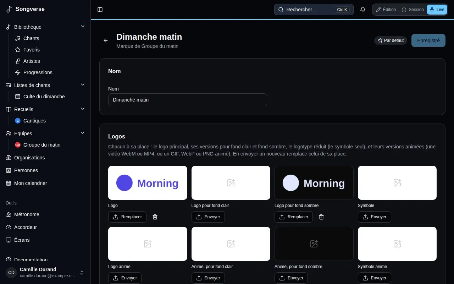Upload a Symbole animé file
The image size is (454, 284).
[x=375, y=278]
